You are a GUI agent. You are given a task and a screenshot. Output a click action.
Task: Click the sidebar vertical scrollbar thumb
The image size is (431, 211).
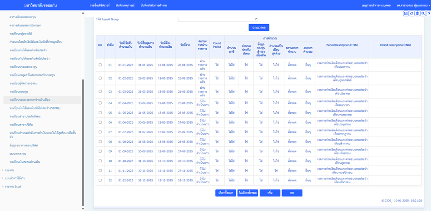pos(83,141)
